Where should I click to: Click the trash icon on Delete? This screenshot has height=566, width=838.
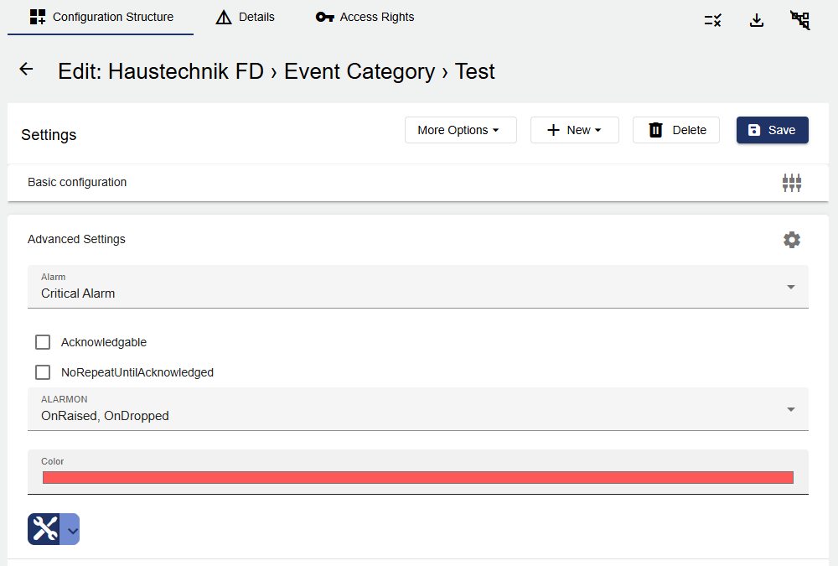656,130
